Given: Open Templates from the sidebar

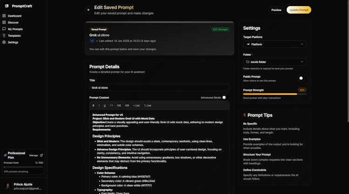Looking at the screenshot, I should (14, 35).
